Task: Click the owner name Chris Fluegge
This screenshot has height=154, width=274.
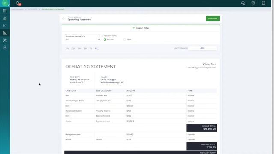Action: point(108,80)
